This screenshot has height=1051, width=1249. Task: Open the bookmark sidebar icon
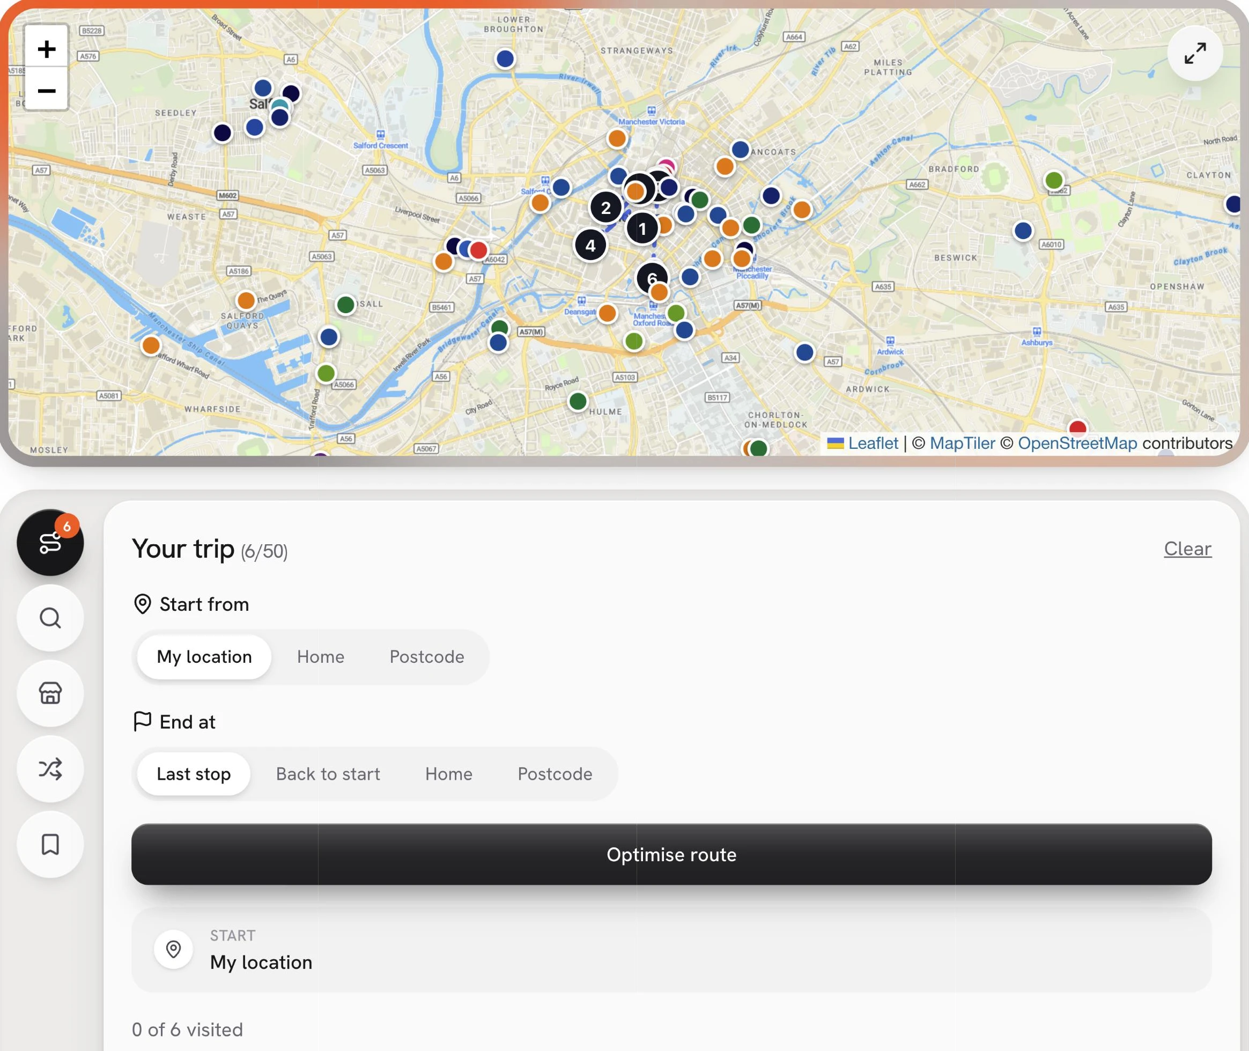(x=50, y=844)
